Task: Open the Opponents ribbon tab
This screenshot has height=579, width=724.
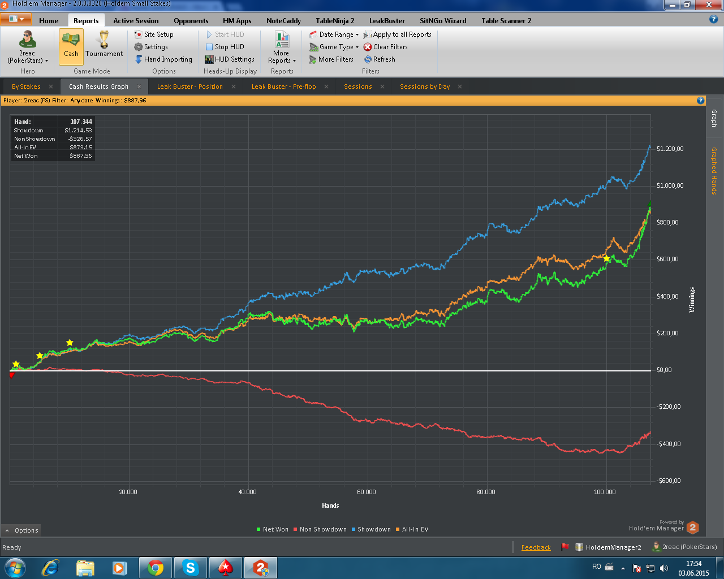Action: [191, 21]
